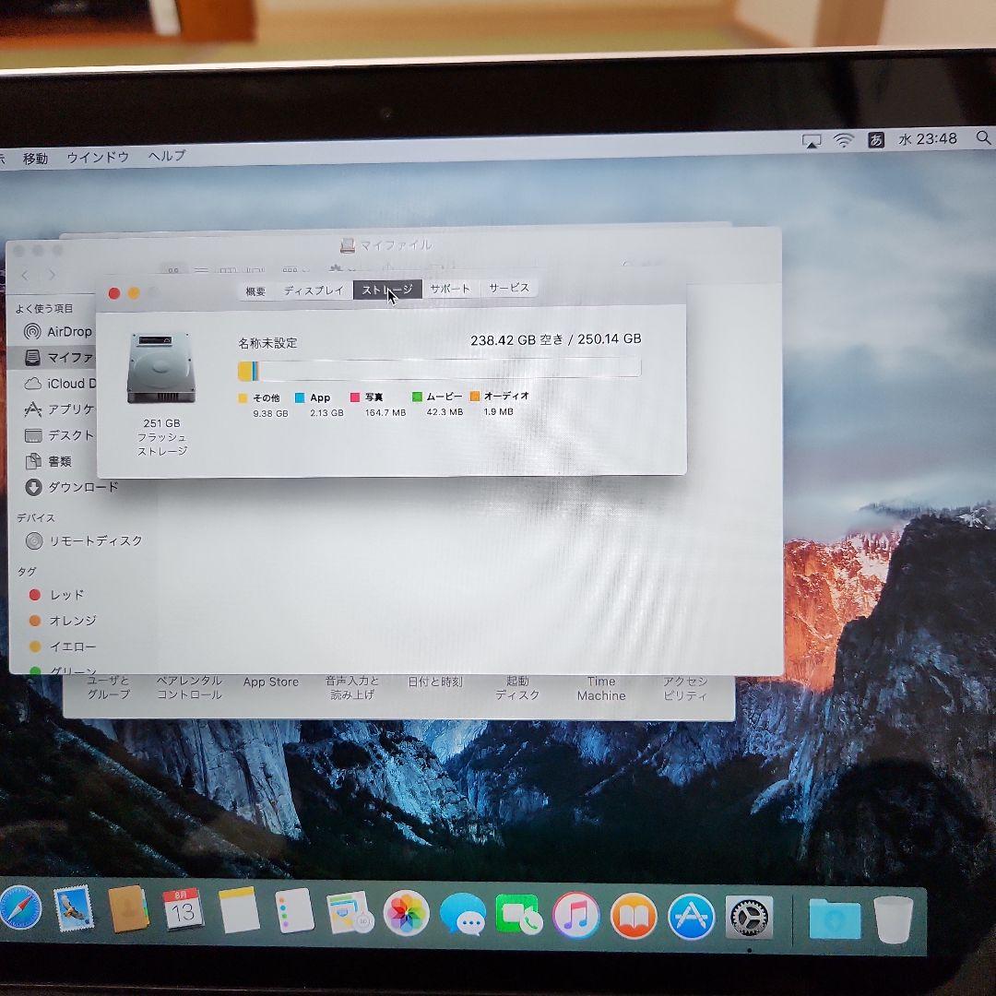Open the アクセシビリティ preference pane
The width and height of the screenshot is (996, 996).
pos(686,689)
